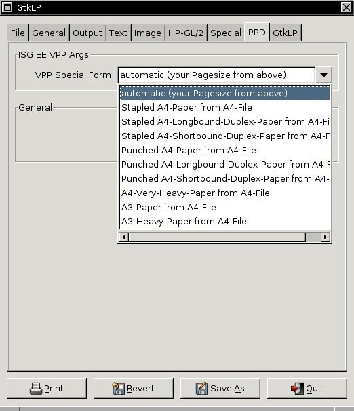
Task: Click the left arrow of horizontal scrollbar
Action: 123,237
